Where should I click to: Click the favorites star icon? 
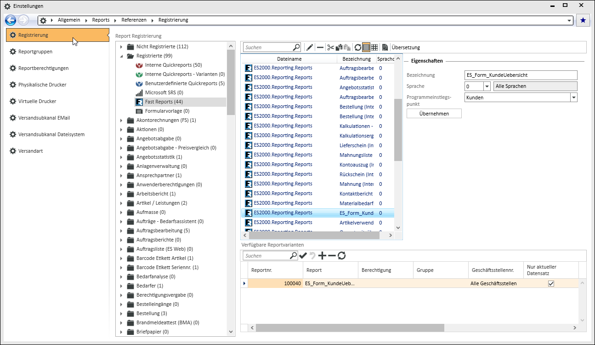point(583,20)
